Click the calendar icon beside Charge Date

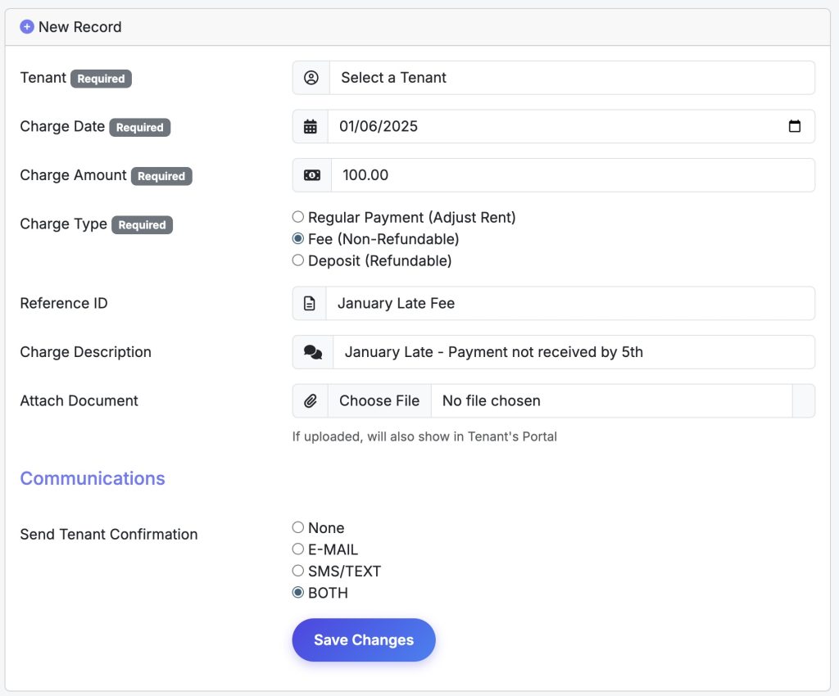[311, 127]
